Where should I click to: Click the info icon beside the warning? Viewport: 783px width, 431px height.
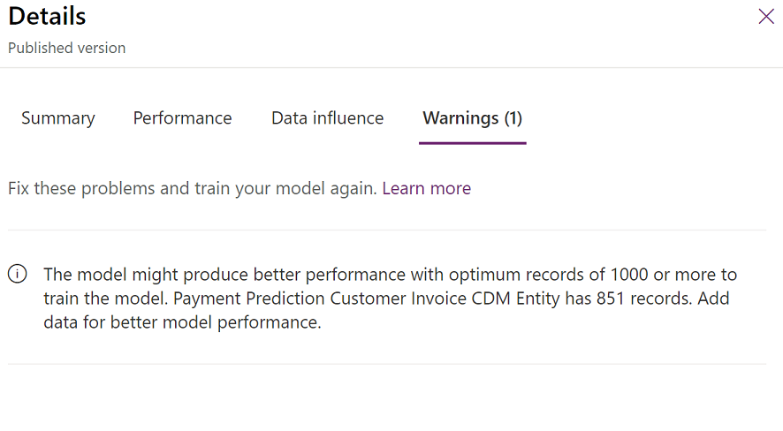[x=18, y=275]
